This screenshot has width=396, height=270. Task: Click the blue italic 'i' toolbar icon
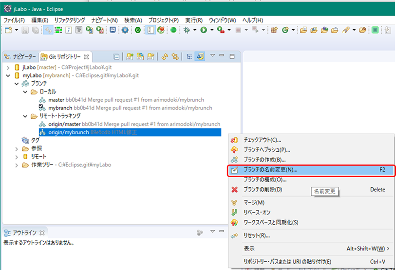[x=69, y=30]
